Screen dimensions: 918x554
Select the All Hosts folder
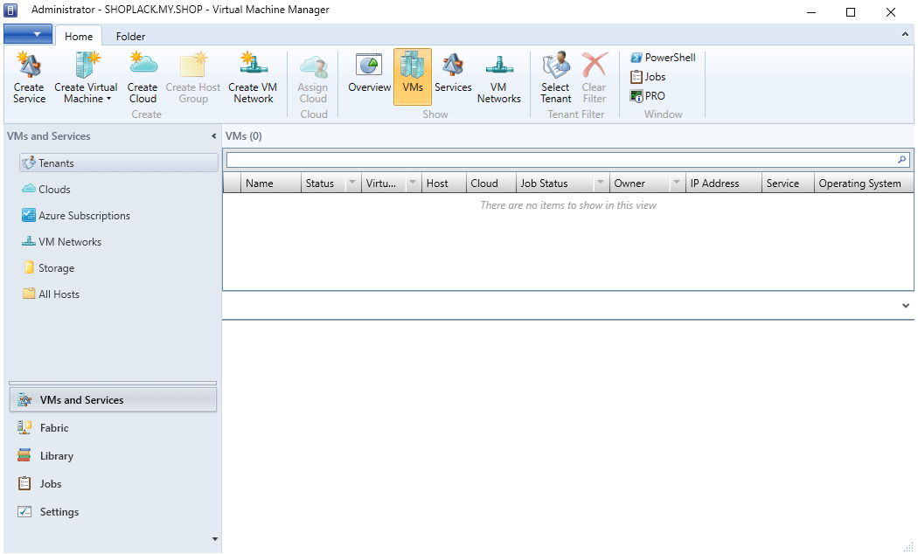(x=51, y=294)
